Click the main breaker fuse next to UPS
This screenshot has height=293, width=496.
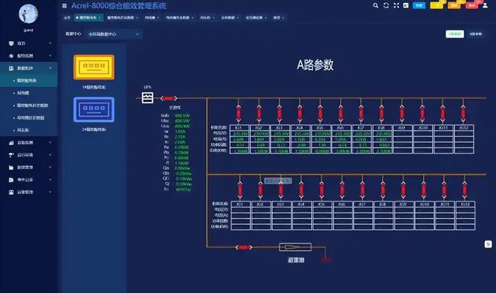pyautogui.click(x=168, y=98)
